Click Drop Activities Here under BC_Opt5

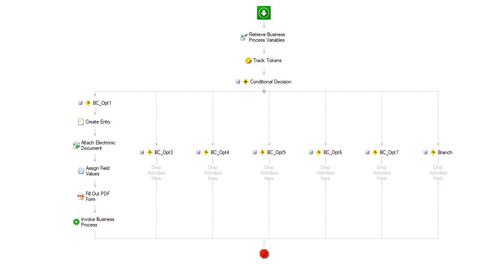(269, 173)
